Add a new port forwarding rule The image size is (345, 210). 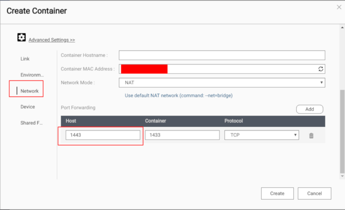click(x=309, y=109)
